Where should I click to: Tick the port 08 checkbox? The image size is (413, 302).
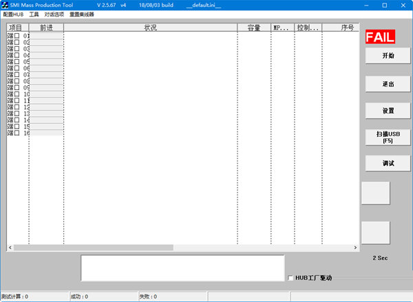(18, 81)
